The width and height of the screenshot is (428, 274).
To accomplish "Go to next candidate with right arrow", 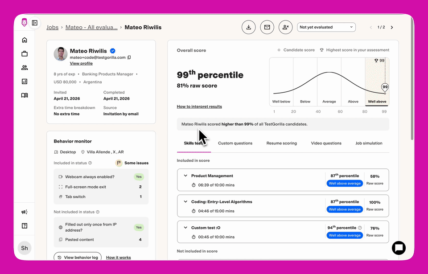I will pyautogui.click(x=392, y=27).
